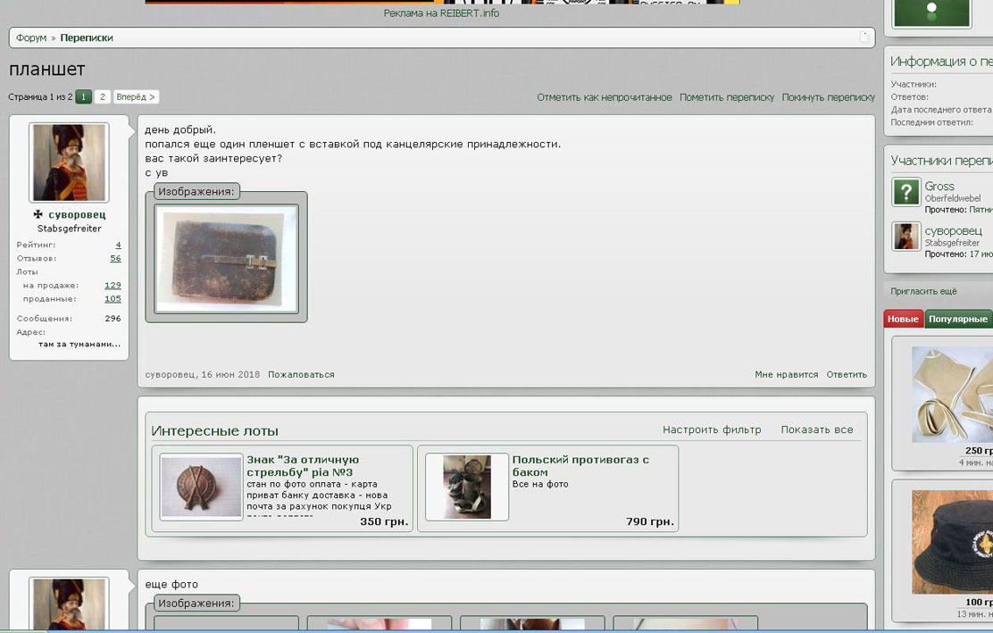The height and width of the screenshot is (633, 993).
Task: Open Gross participant name link
Action: pos(939,186)
